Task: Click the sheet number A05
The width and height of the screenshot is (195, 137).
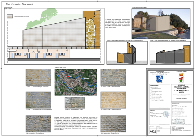Action: (x=153, y=131)
